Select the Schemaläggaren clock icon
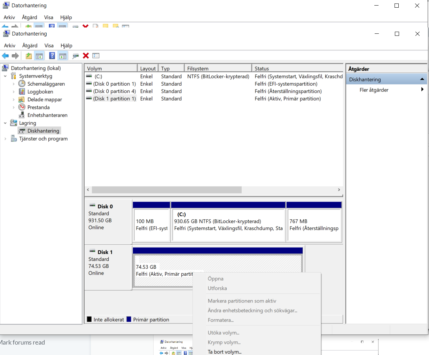 click(x=22, y=84)
